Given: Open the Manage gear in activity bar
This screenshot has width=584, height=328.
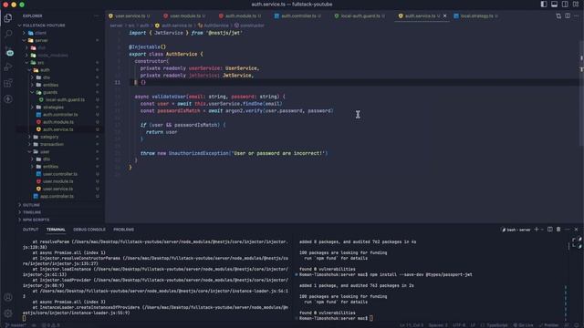Looking at the screenshot, I should tap(8, 313).
